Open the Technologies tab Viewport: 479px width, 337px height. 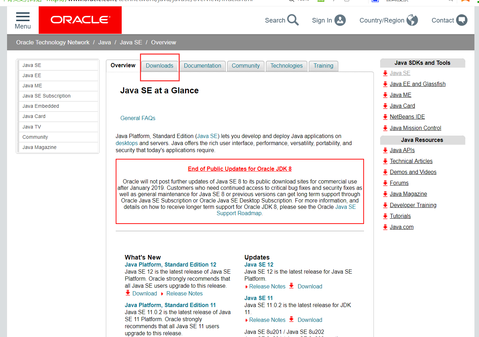tap(287, 66)
